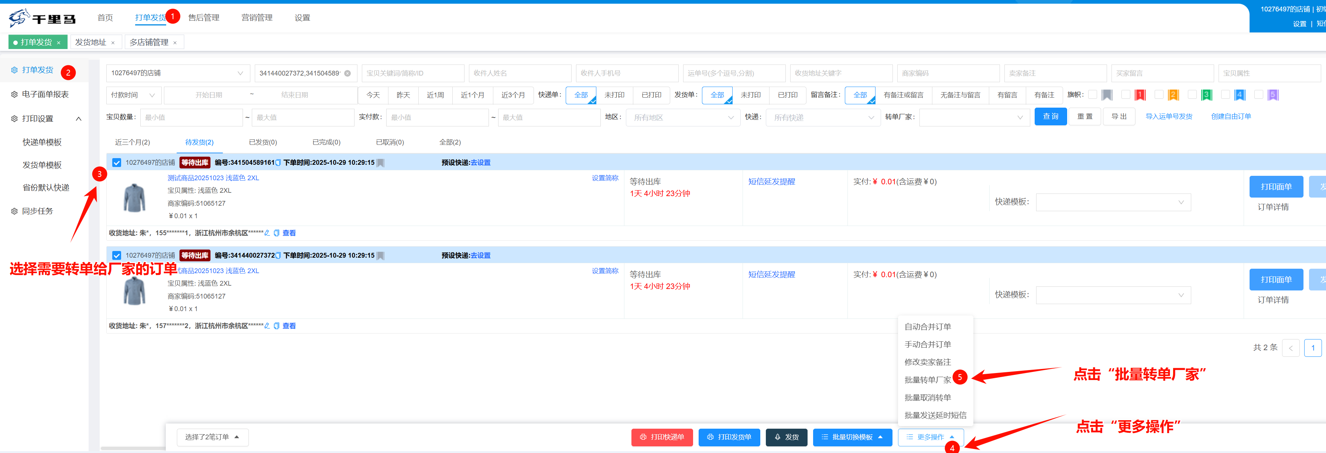Click the first order's shirt thumbnail

(x=134, y=197)
